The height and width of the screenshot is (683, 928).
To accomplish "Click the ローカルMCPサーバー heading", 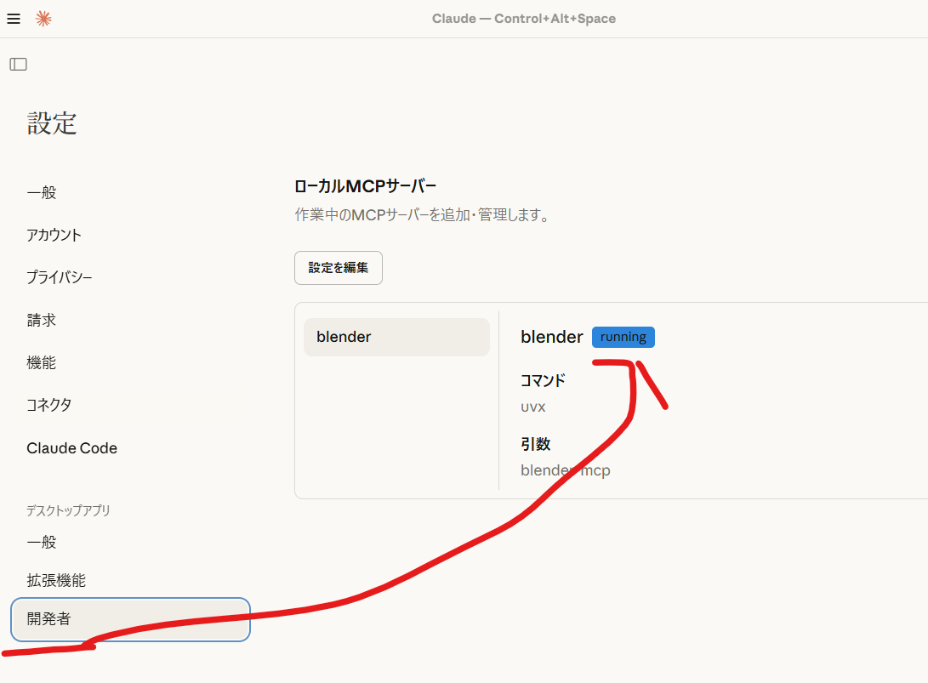I will 365,186.
